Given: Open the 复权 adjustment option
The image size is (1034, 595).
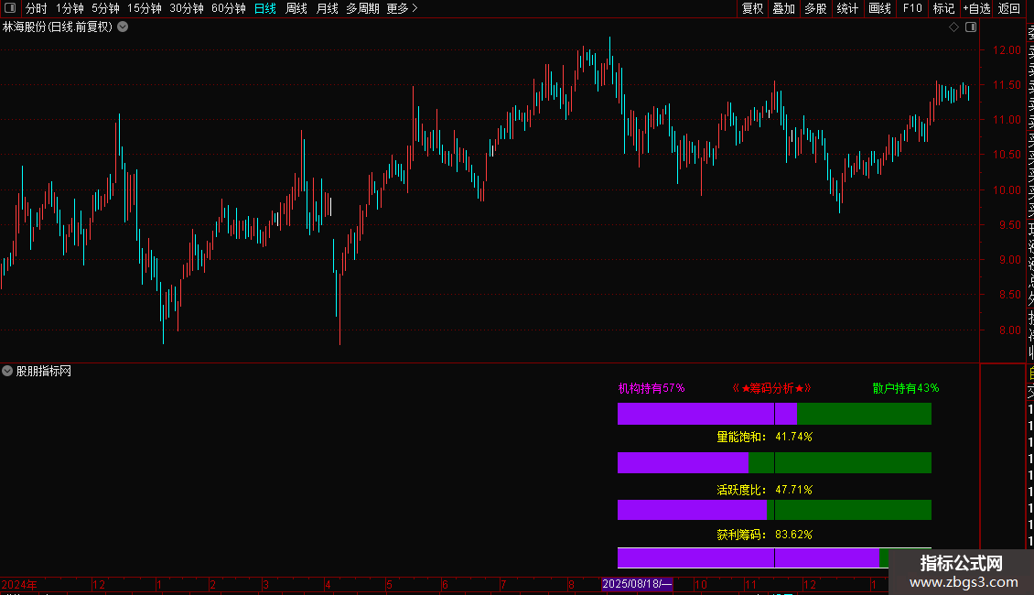Looking at the screenshot, I should [x=752, y=8].
